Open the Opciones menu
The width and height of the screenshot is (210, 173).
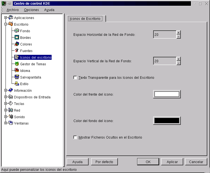31,10
